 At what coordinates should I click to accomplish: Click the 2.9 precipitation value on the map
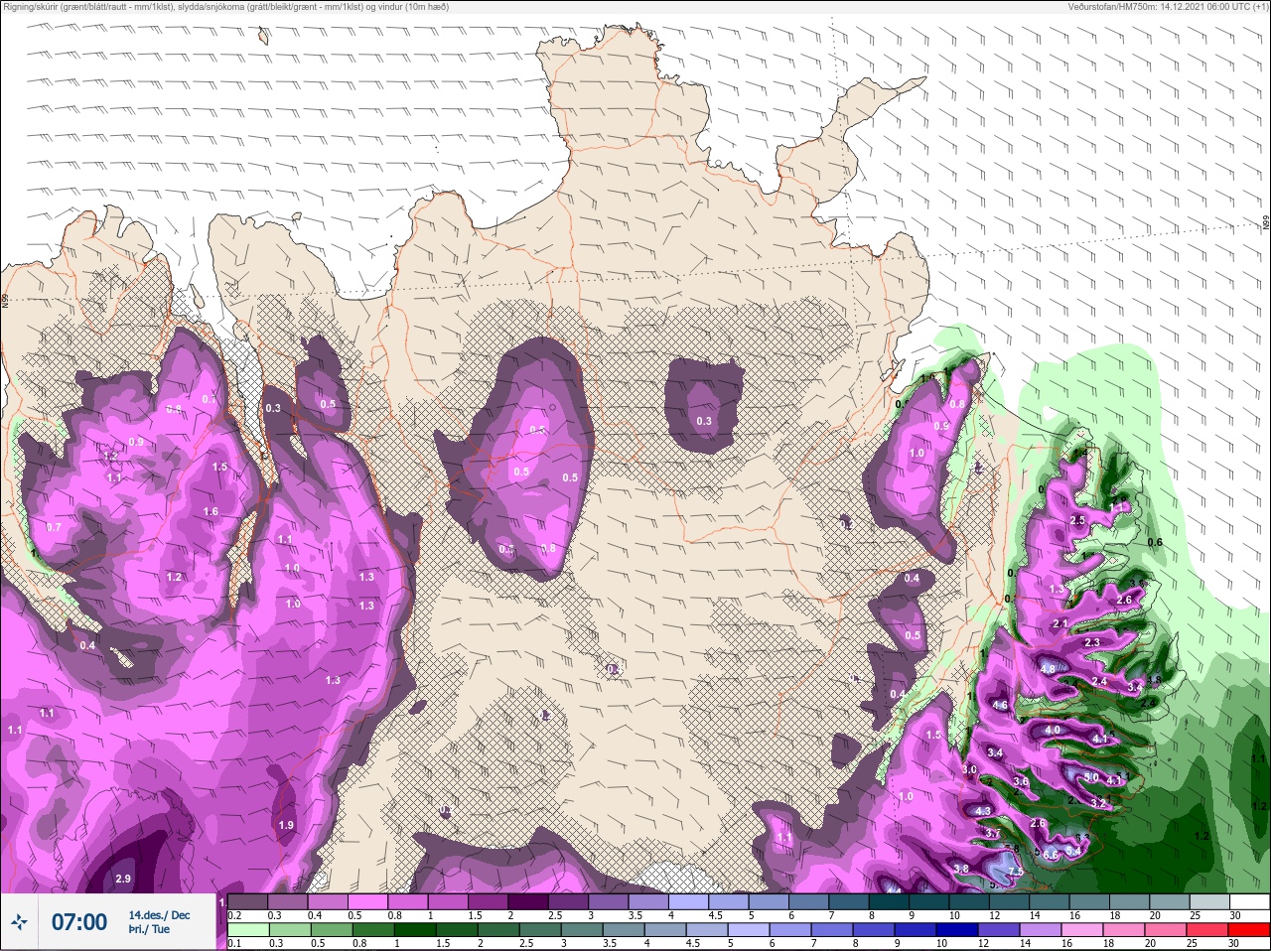123,880
